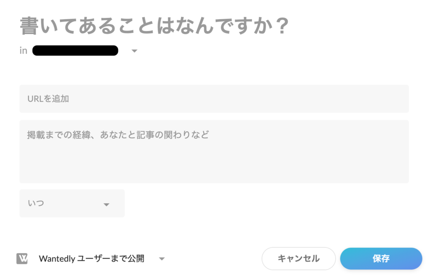Screen dimensions: 429x279
Task: Cancel with the キャンセル button
Action: [298, 259]
